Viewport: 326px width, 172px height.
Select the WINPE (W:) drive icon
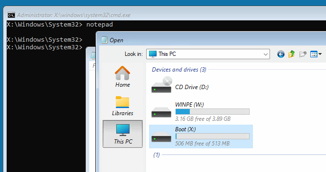(161, 112)
